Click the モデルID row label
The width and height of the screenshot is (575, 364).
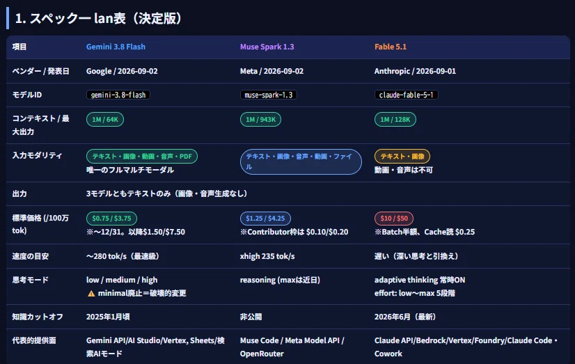coord(26,95)
